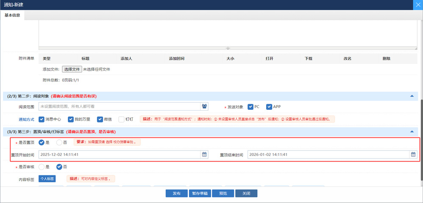The height and width of the screenshot is (203, 423).
Task: Uncheck the PC 发送对象 checkbox
Action: pyautogui.click(x=250, y=106)
